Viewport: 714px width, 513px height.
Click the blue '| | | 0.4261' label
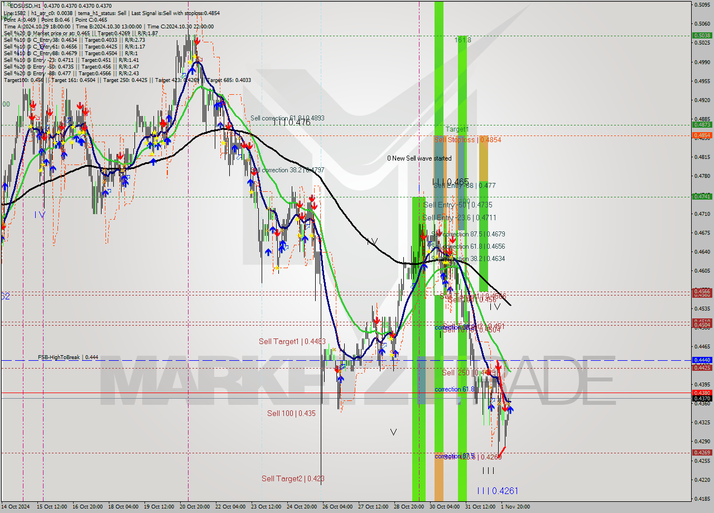tap(498, 491)
